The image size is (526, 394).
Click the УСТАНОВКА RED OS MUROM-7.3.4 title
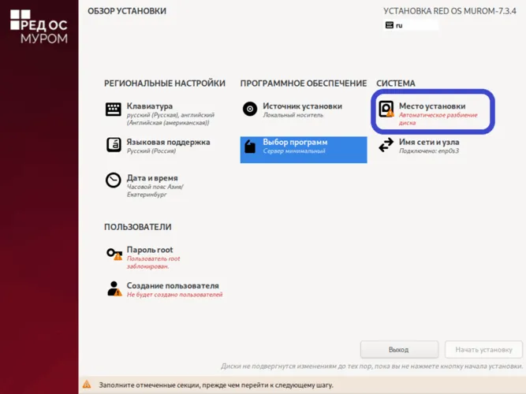[x=450, y=11]
